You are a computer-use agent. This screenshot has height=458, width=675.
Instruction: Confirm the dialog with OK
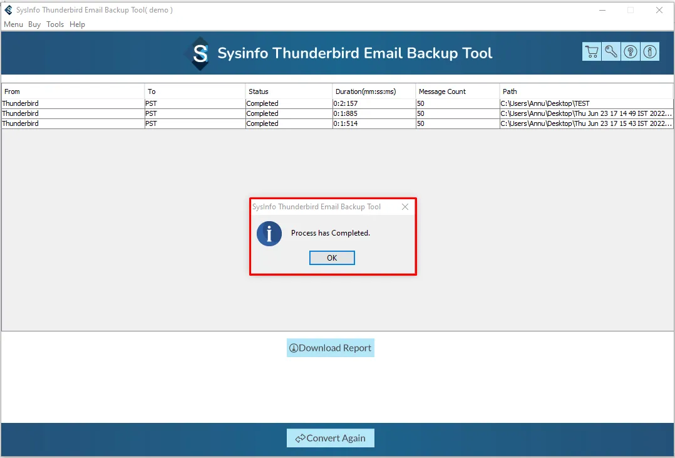(x=332, y=258)
